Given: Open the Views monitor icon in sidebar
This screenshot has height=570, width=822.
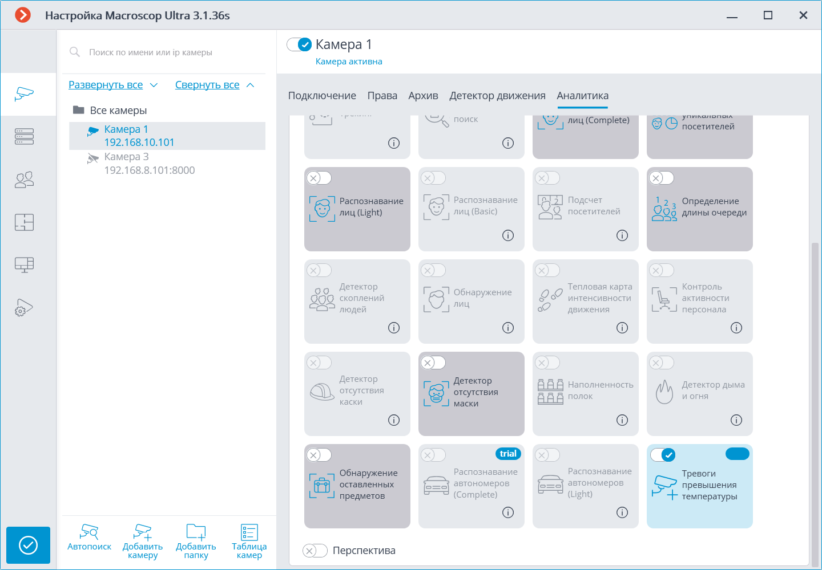Looking at the screenshot, I should [x=25, y=265].
